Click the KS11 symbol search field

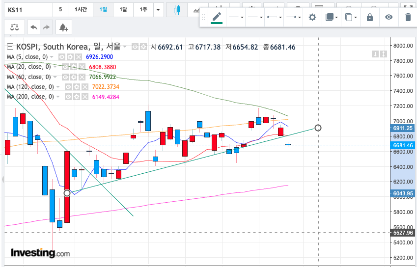click(x=28, y=10)
